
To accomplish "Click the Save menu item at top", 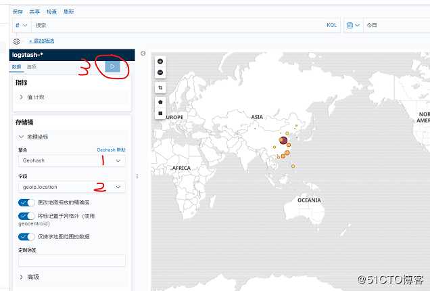I will click(x=18, y=12).
